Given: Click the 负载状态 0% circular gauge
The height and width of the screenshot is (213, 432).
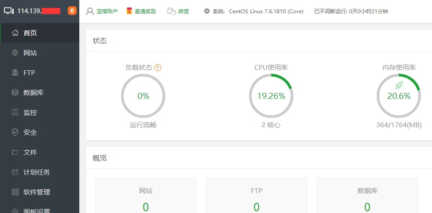Looking at the screenshot, I should coord(143,96).
